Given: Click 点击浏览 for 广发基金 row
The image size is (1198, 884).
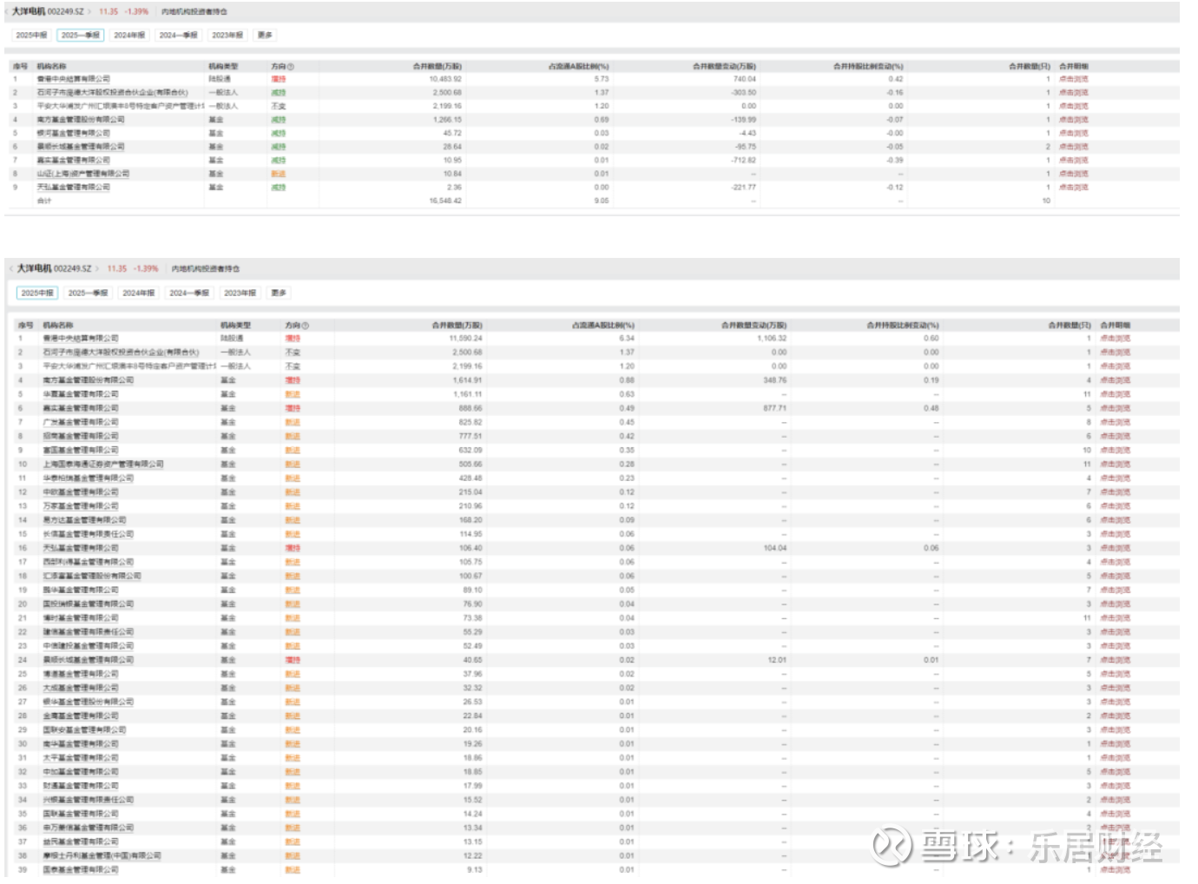Looking at the screenshot, I should click(1116, 422).
